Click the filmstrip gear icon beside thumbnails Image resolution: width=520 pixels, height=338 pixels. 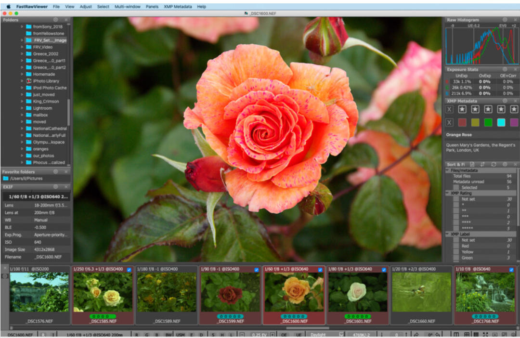point(5,276)
